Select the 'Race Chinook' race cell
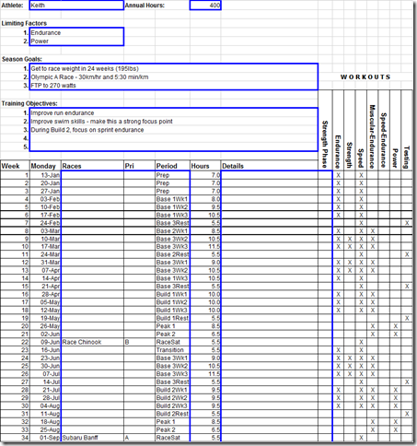The width and height of the screenshot is (417, 446). pos(92,342)
